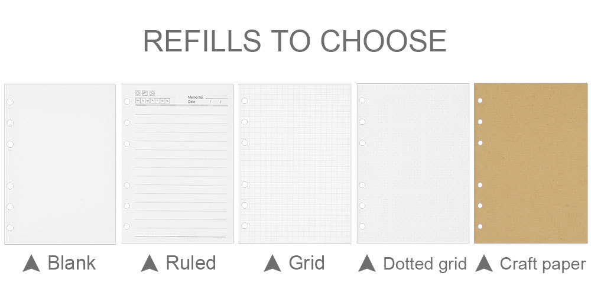The image size is (591, 292).
Task: Select the Grid label text
Action: pyautogui.click(x=306, y=264)
